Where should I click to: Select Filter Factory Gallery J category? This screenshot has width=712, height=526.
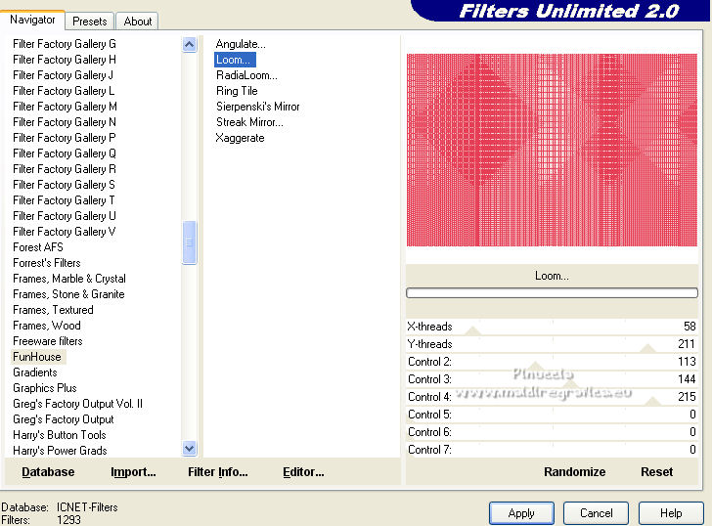(x=64, y=75)
